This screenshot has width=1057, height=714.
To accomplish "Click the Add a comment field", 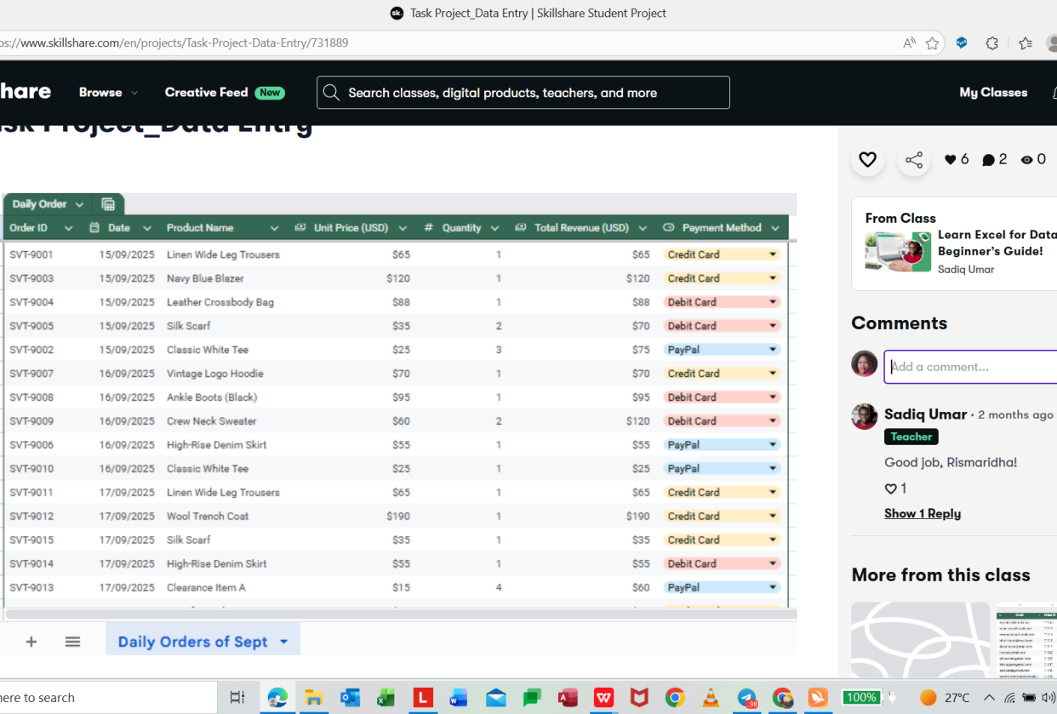I will (x=970, y=367).
